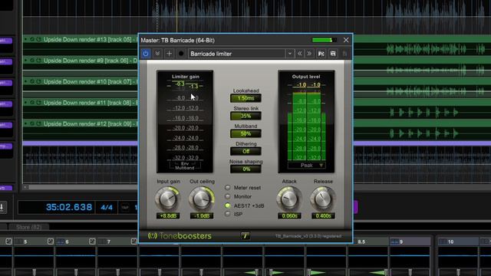
Task: Enable the Monitor radio button
Action: 228,196
